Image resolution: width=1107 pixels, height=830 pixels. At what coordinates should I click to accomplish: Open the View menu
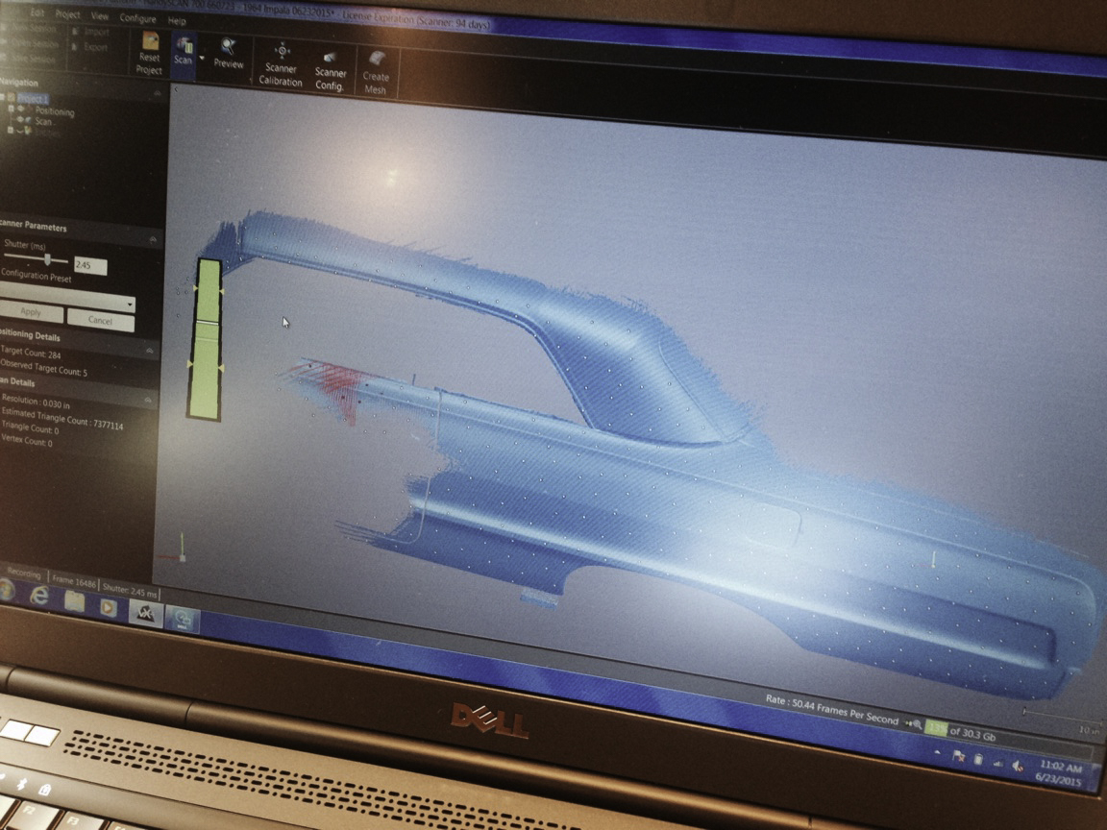tap(100, 15)
